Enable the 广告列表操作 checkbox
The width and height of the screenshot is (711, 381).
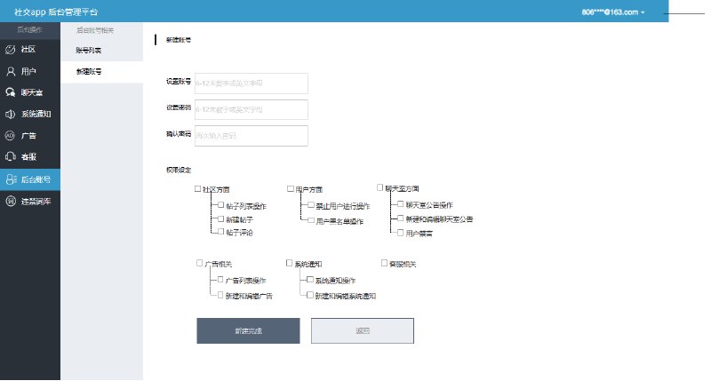click(220, 280)
